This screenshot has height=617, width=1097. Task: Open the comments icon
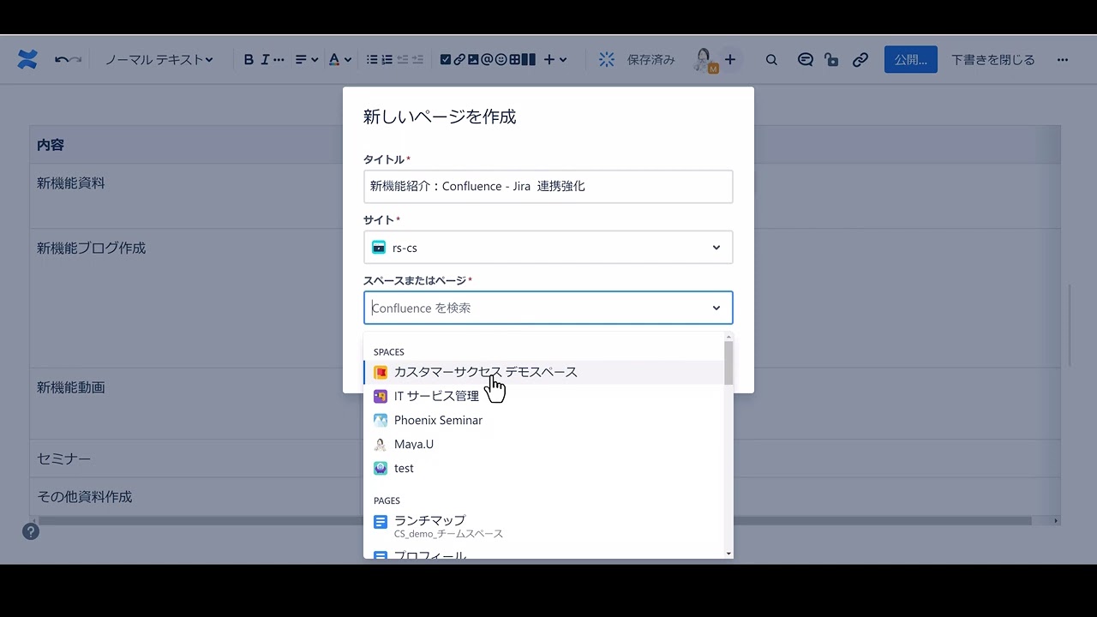pyautogui.click(x=805, y=60)
